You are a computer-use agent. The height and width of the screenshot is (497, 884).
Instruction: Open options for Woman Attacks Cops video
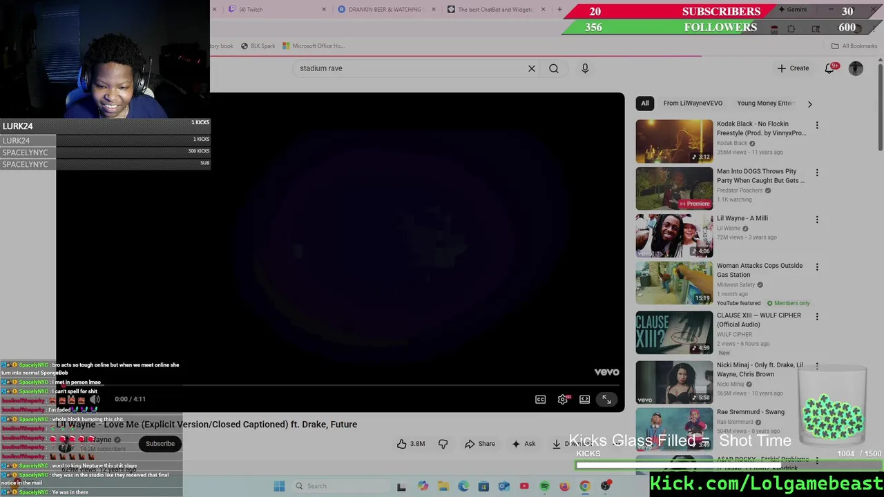[x=817, y=267]
